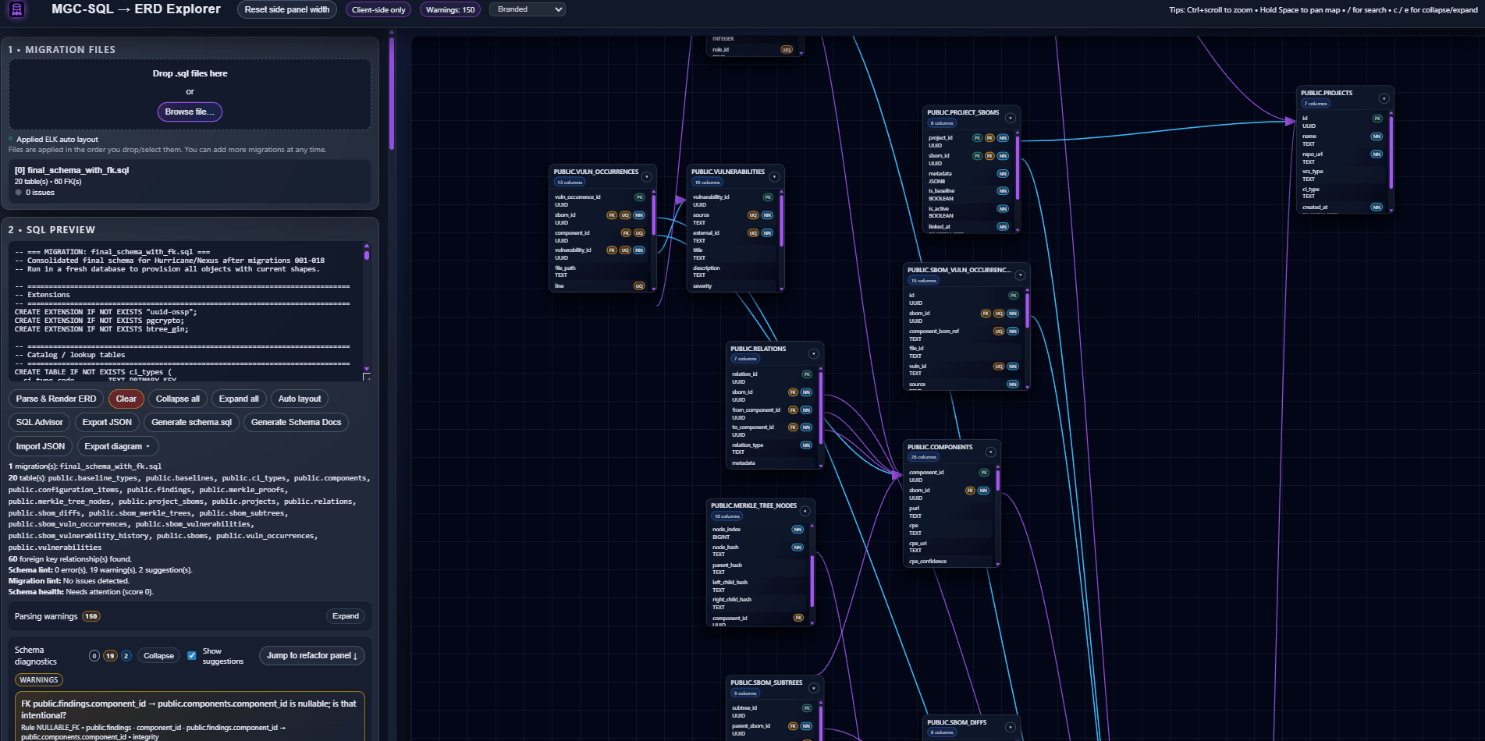Screen dimensions: 1485x741
Task: Collapse the PUBLIC.RELATIONS table
Action: (x=814, y=354)
